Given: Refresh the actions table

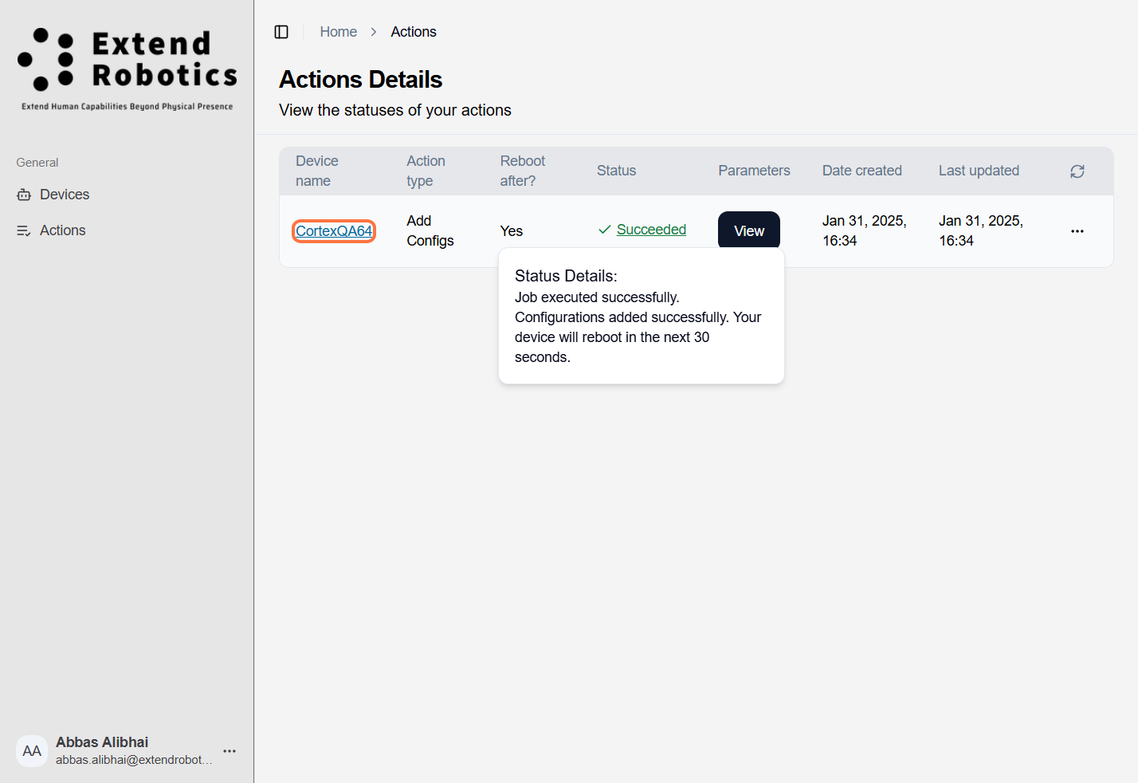Looking at the screenshot, I should pyautogui.click(x=1077, y=171).
